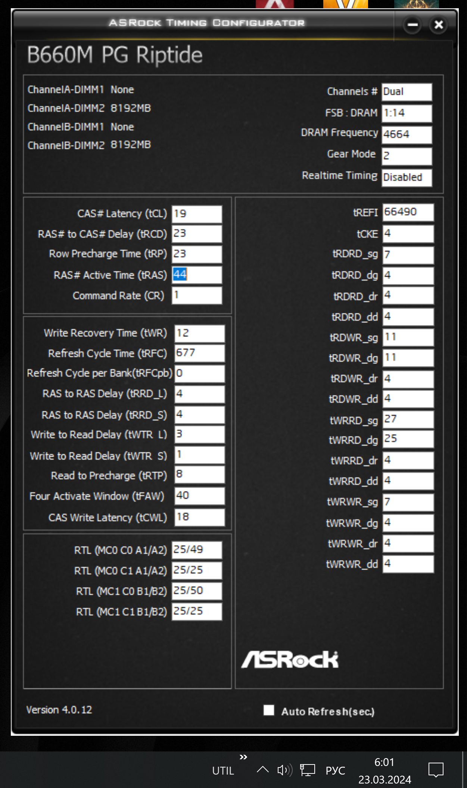Select the tWRRD_sg value field
Image resolution: width=467 pixels, height=788 pixels.
point(408,419)
